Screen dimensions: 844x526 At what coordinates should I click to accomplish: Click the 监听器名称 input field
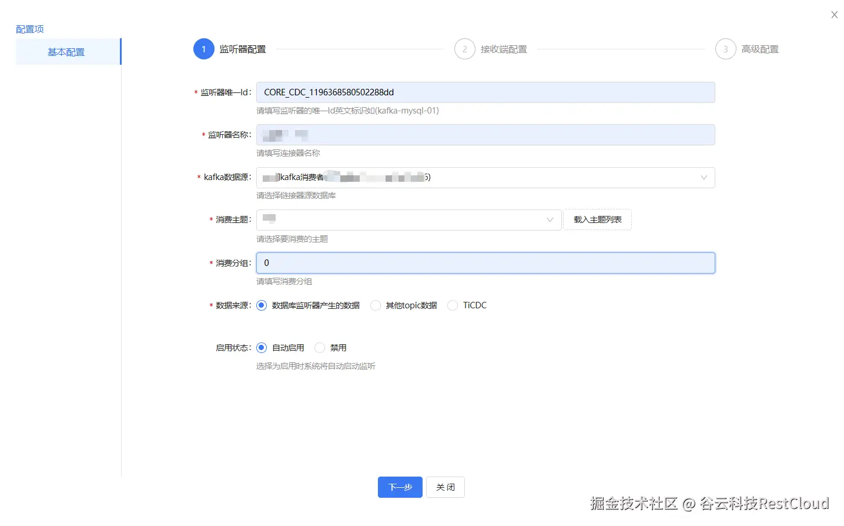click(485, 135)
